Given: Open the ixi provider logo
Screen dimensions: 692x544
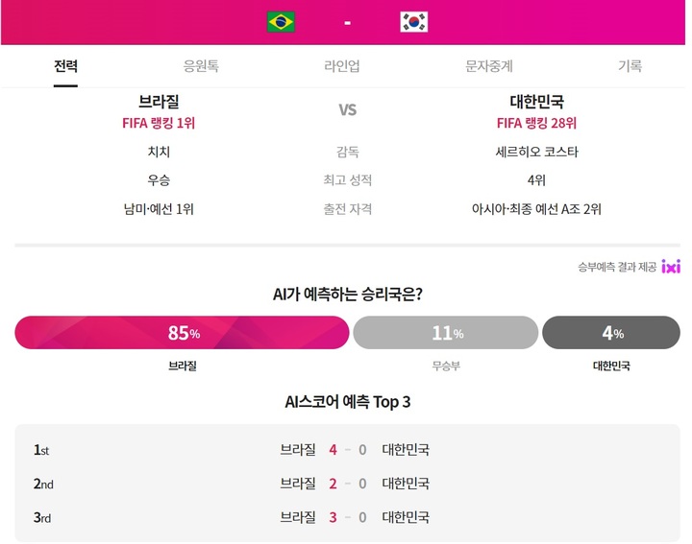Looking at the screenshot, I should (671, 267).
